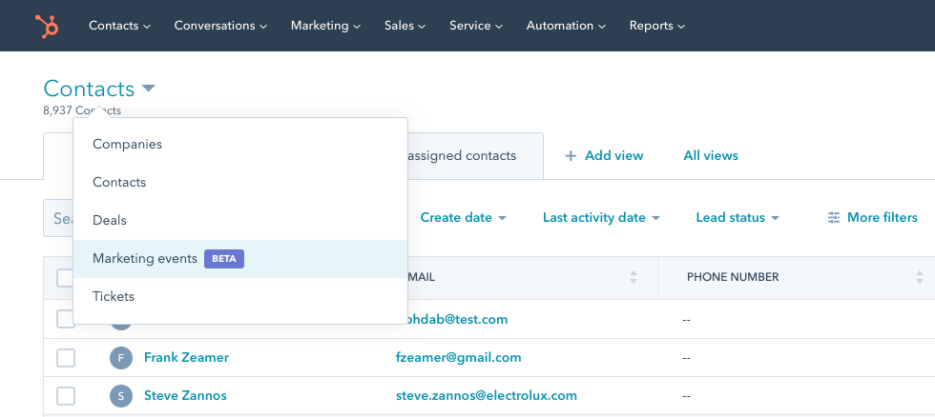Sort by the Email column arrows
This screenshot has height=417, width=935.
[x=634, y=277]
